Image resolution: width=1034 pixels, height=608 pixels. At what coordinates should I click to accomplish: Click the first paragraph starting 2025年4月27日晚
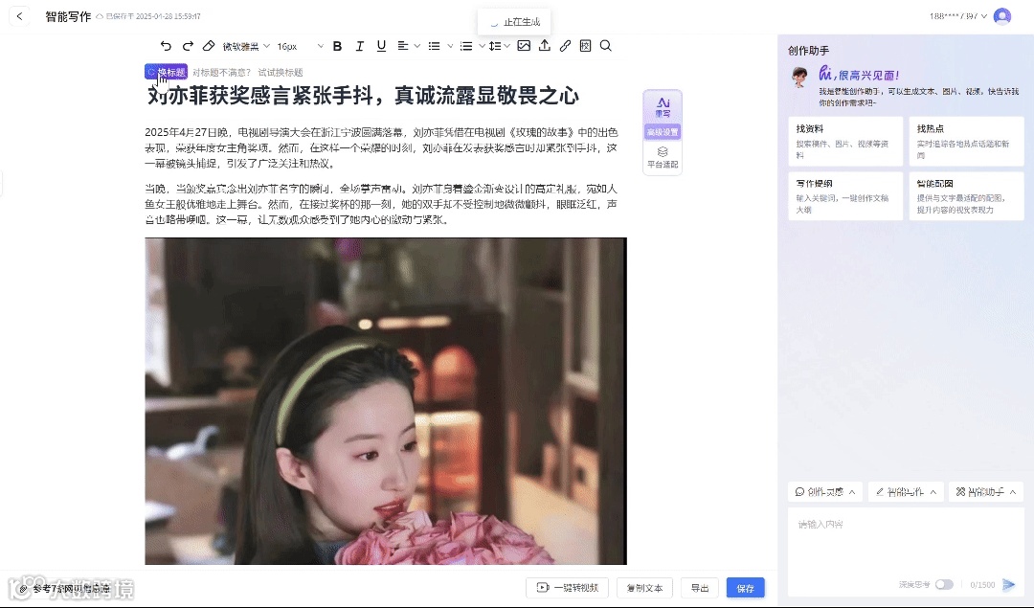[x=381, y=147]
